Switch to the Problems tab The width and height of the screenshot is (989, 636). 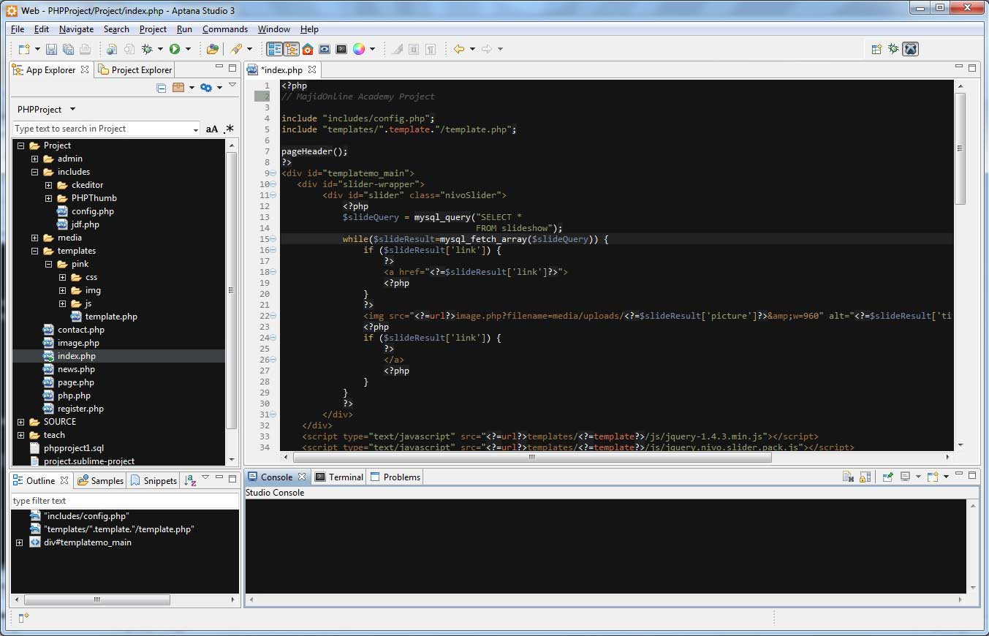[x=395, y=477]
